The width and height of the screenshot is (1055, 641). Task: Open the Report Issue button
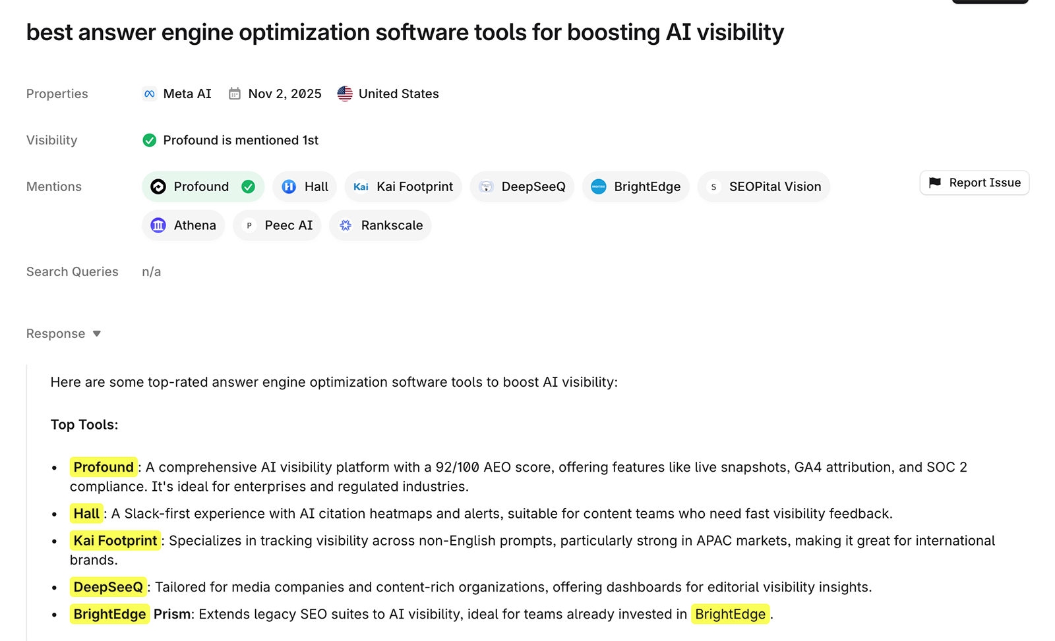(x=975, y=182)
